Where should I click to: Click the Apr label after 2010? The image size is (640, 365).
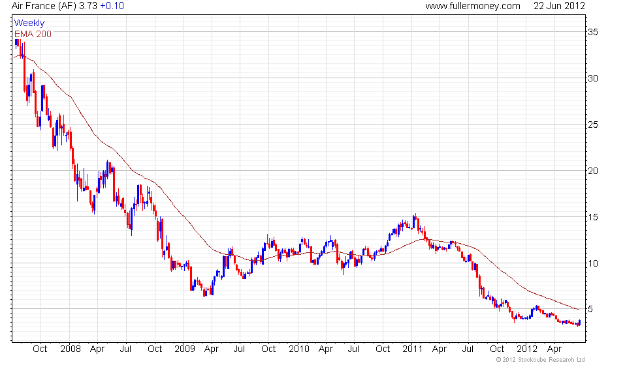[x=326, y=349]
